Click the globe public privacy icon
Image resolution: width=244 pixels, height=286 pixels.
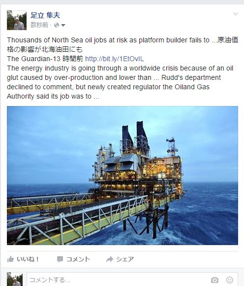(x=57, y=25)
